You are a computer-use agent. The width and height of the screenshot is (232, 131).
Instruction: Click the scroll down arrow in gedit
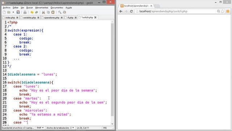pyautogui.click(x=112, y=124)
